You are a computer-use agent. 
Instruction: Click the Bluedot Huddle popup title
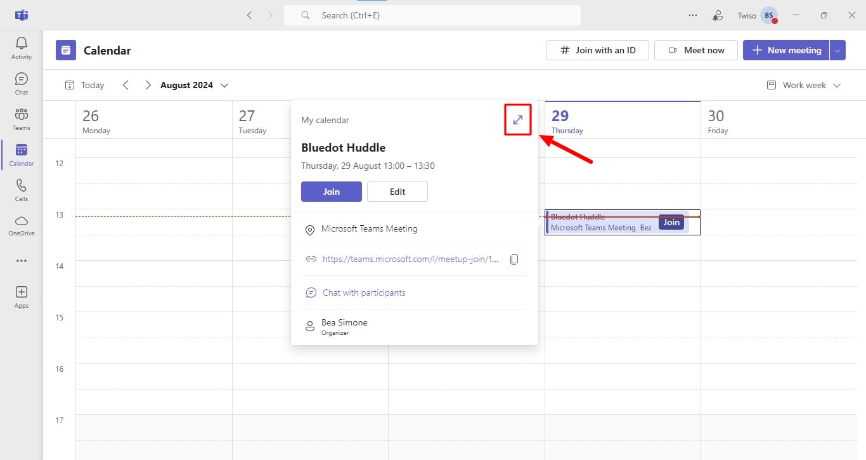[344, 148]
